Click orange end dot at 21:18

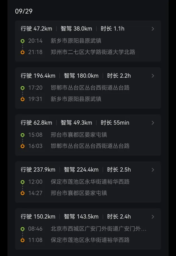click(22, 52)
